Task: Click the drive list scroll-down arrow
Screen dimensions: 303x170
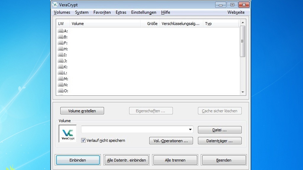Action: tap(243, 92)
